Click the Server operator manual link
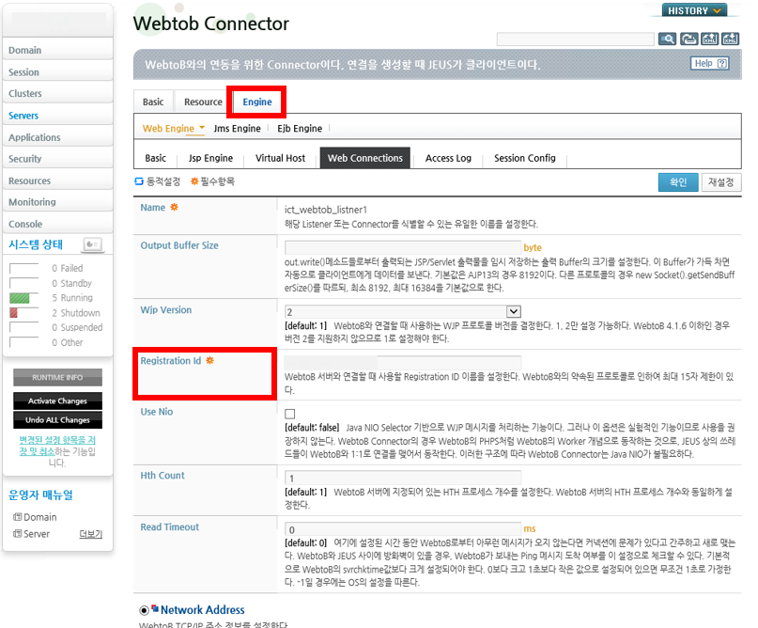 (37, 534)
